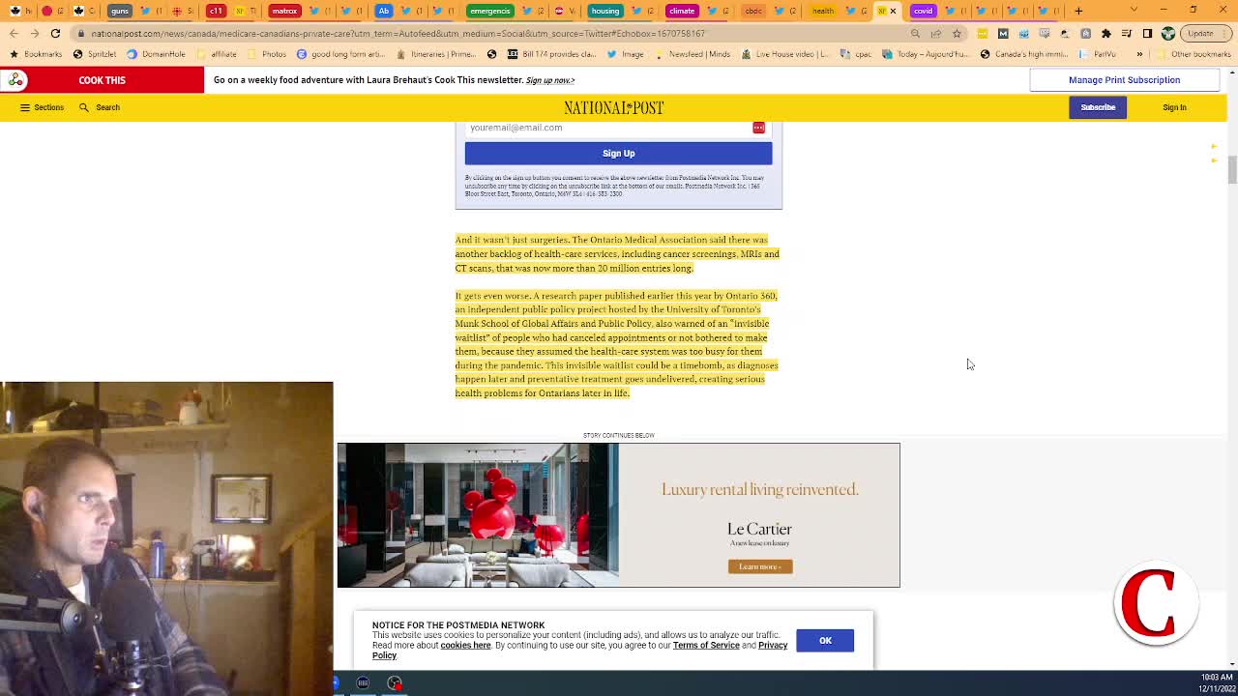The height and width of the screenshot is (696, 1238).
Task: Accept cookie notice with OK button
Action: pos(825,640)
